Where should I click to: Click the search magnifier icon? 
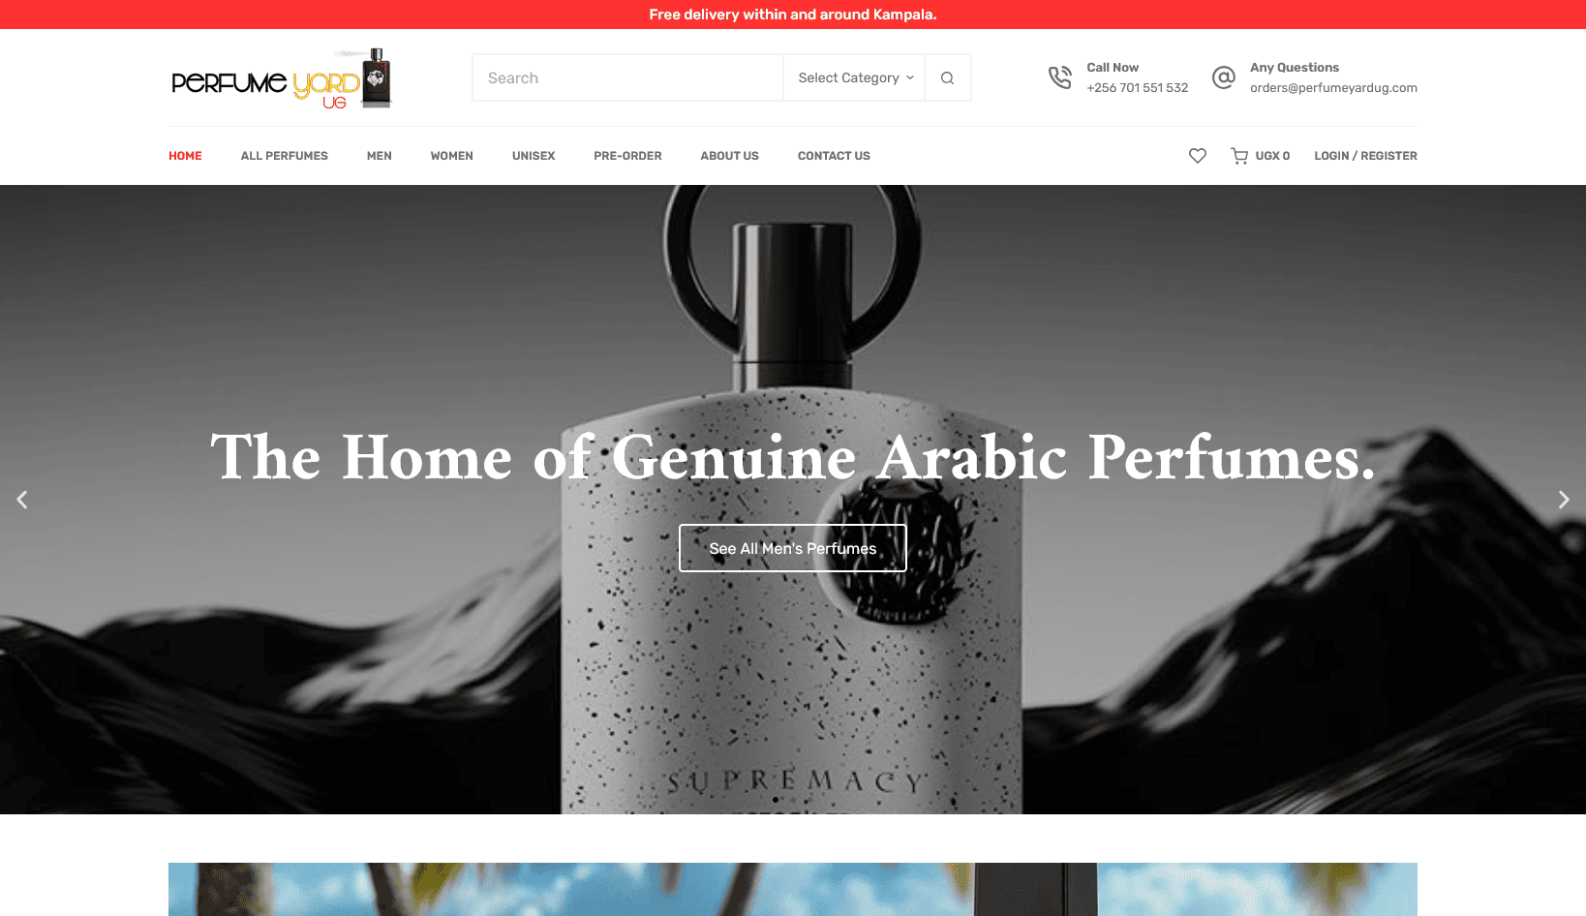tap(947, 77)
